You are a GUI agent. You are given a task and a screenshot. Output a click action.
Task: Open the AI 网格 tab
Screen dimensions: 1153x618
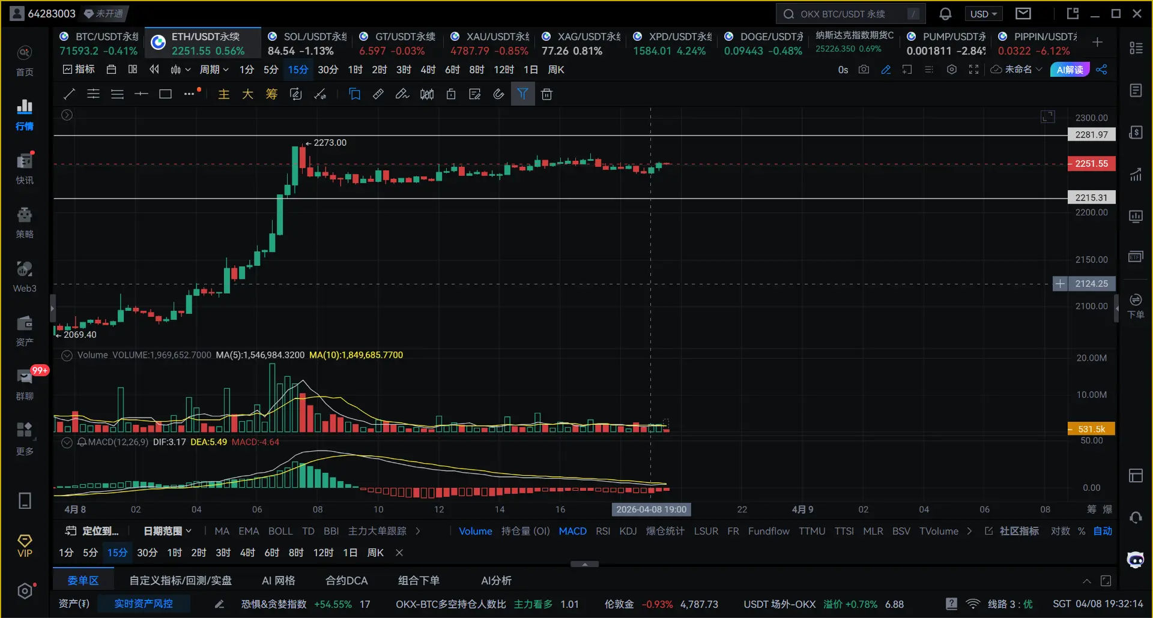point(279,580)
